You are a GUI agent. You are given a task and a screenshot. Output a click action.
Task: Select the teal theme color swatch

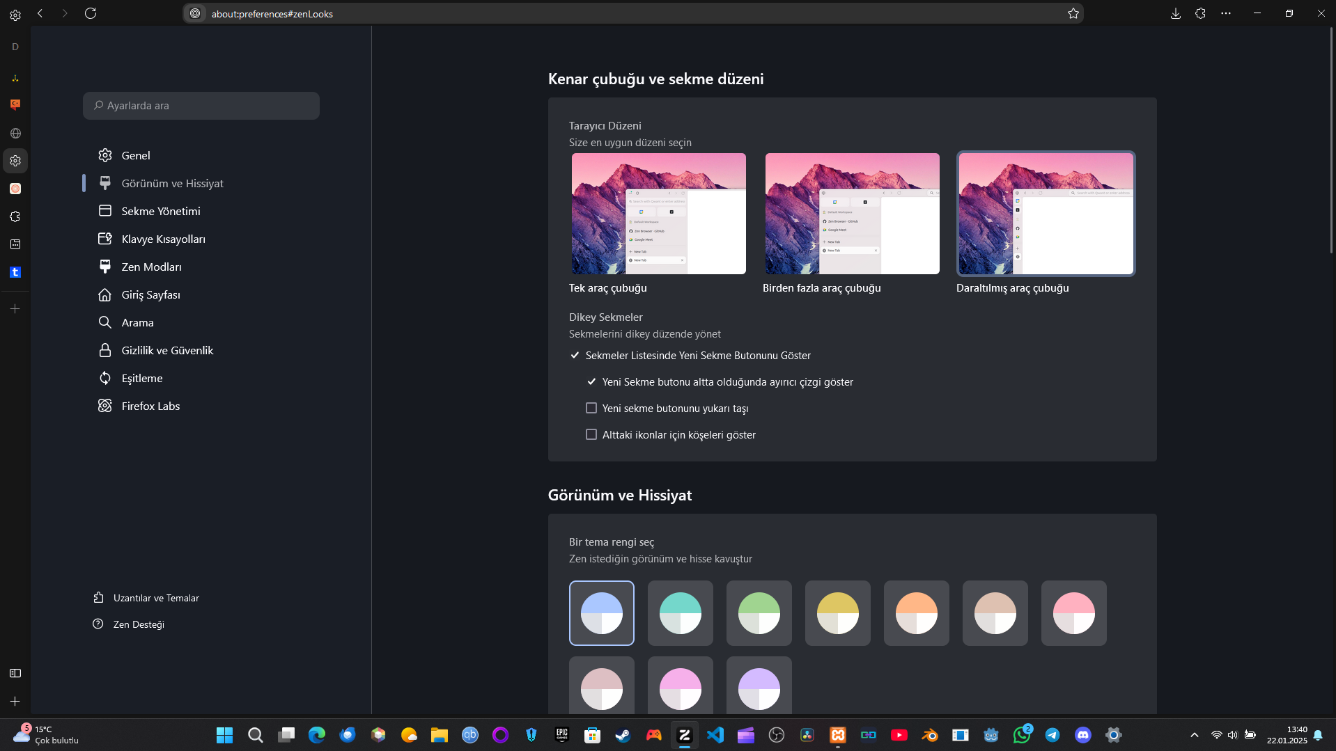coord(680,613)
